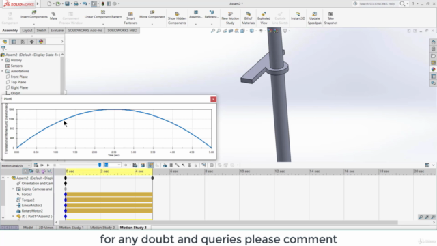
Task: Open the ConfigurationManager tab icon
Action: (x=23, y=42)
